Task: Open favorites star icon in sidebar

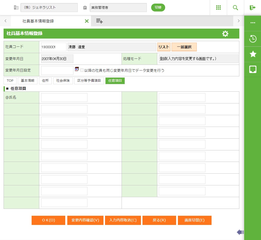Action: tap(253, 54)
